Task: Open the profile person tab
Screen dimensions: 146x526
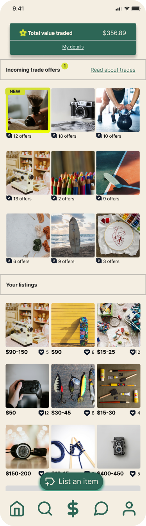Action: 129,508
